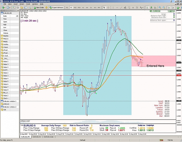Switch chart to D1 timeframe
Screen dimensions: 182x142
coord(91,8)
